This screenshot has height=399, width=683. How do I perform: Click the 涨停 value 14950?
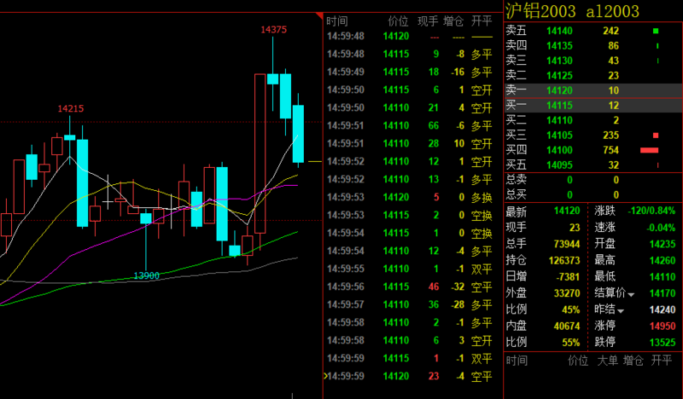pyautogui.click(x=663, y=326)
